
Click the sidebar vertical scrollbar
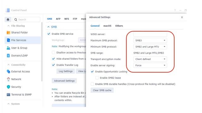(42, 52)
